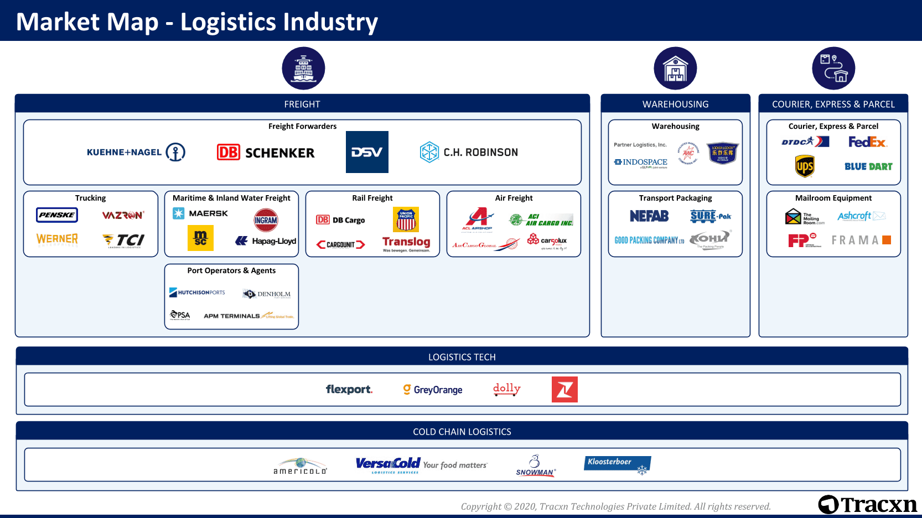Click the Vazron logo
This screenshot has height=518, width=922.
[123, 215]
